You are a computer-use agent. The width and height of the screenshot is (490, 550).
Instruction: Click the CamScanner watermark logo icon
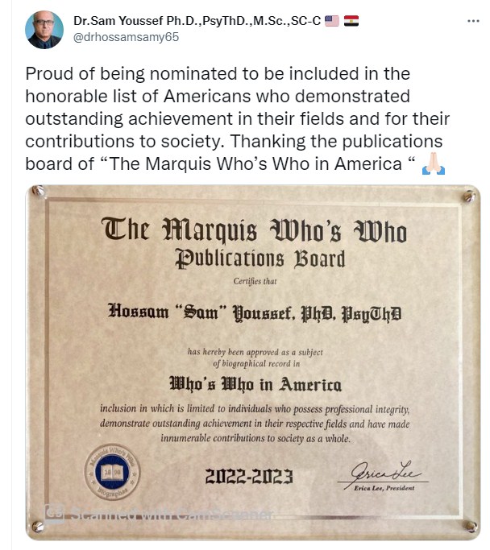point(55,510)
